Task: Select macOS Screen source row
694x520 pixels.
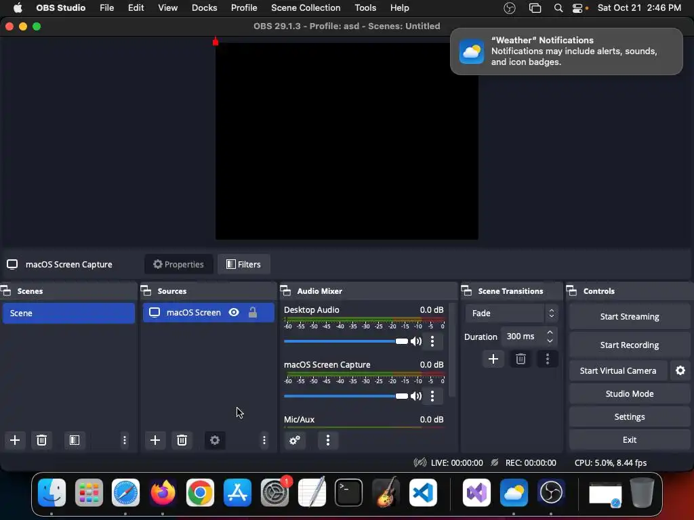Action: (x=209, y=313)
